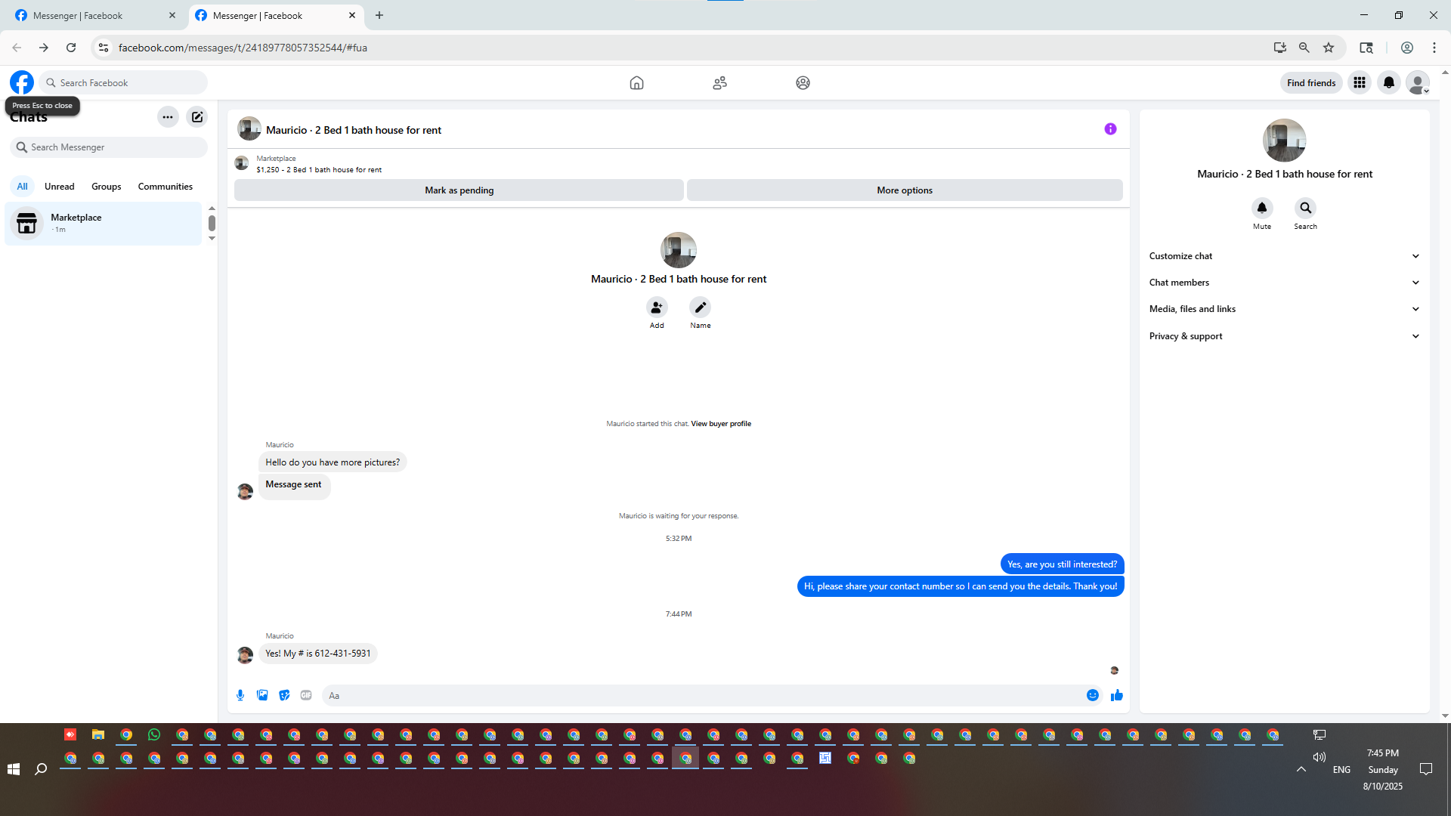This screenshot has height=816, width=1451.
Task: Attach a photo using the image icon
Action: (x=262, y=695)
